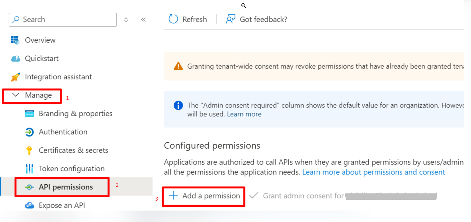Select Token configuration in sidebar
Screen dimensions: 471x222
click(x=72, y=169)
